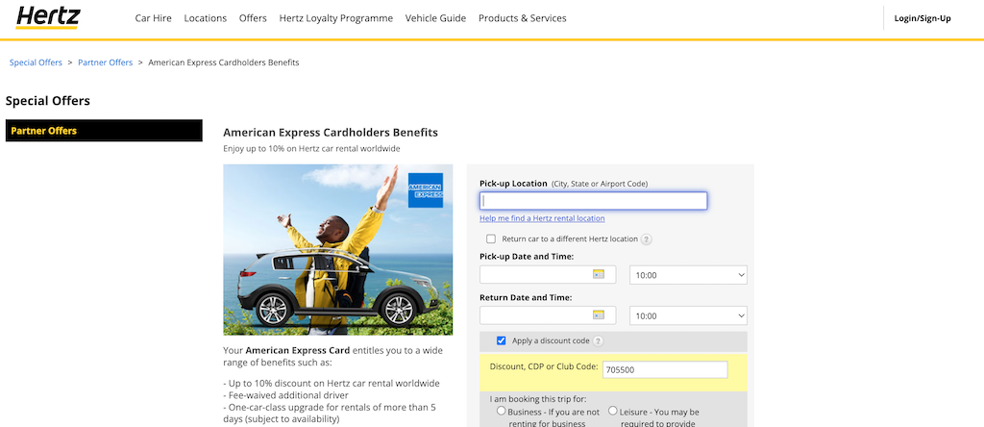Open the Vehicle Guide menu

pos(435,18)
